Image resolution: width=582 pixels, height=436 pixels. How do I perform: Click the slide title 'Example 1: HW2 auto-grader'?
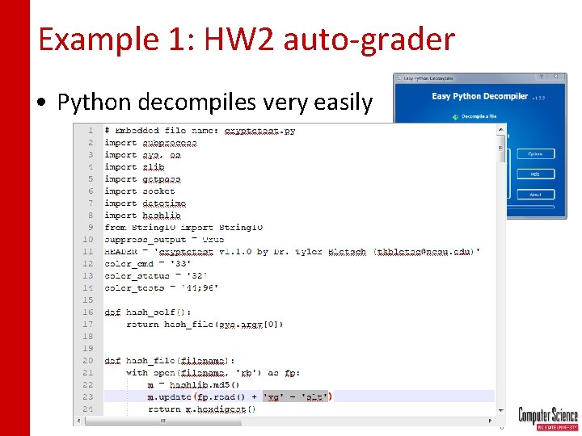click(247, 39)
